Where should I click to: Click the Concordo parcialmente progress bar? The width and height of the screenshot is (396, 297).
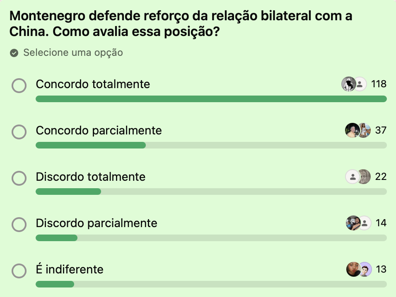tap(211, 145)
